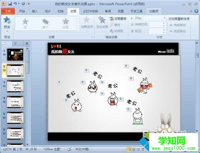Click 向后移动 move later button

[178, 31]
